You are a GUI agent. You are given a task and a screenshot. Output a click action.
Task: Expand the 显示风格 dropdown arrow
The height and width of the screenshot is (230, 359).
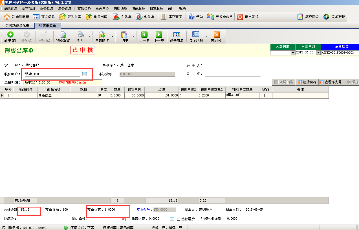pos(206,37)
